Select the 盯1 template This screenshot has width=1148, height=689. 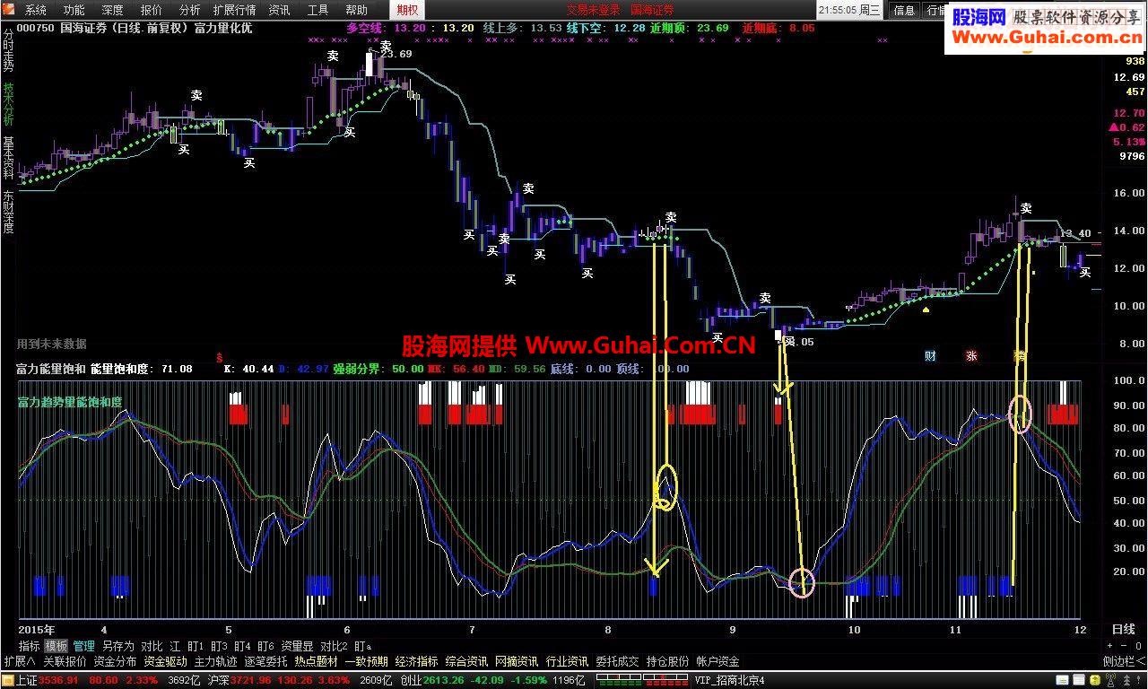pos(195,646)
